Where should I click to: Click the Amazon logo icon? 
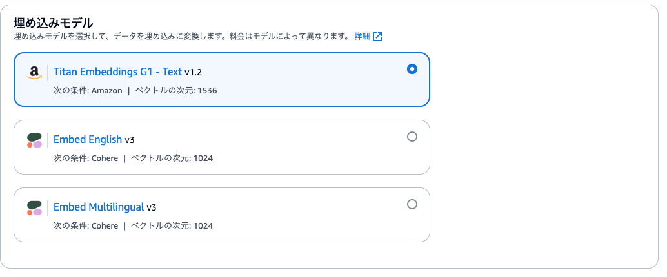pos(34,73)
